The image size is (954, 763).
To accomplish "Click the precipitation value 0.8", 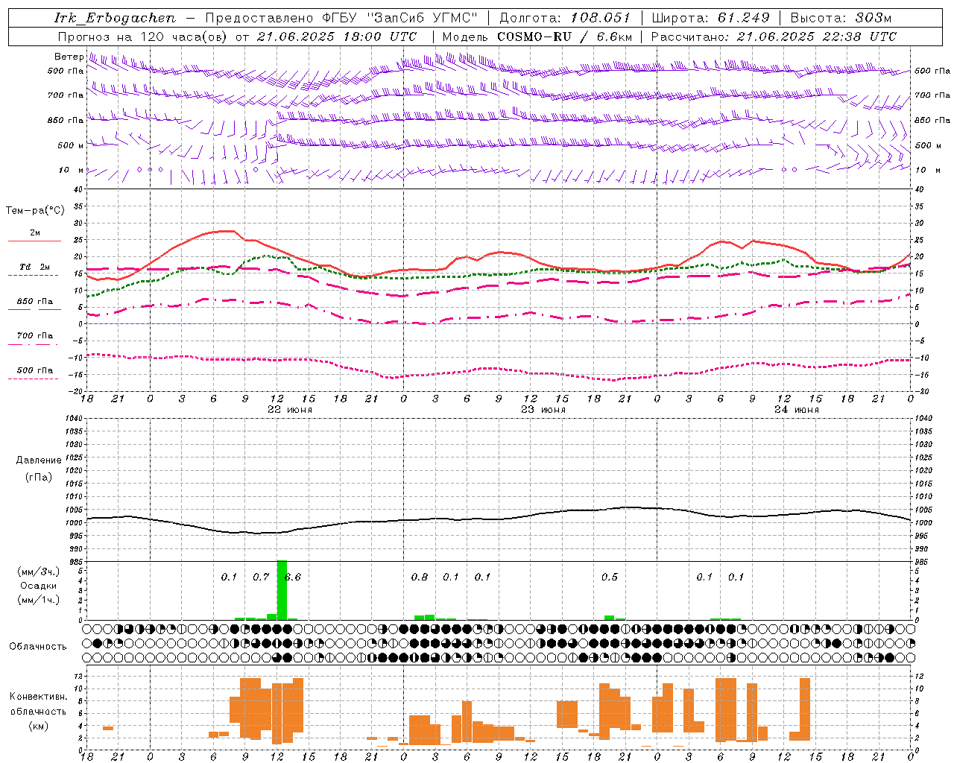I will point(420,577).
